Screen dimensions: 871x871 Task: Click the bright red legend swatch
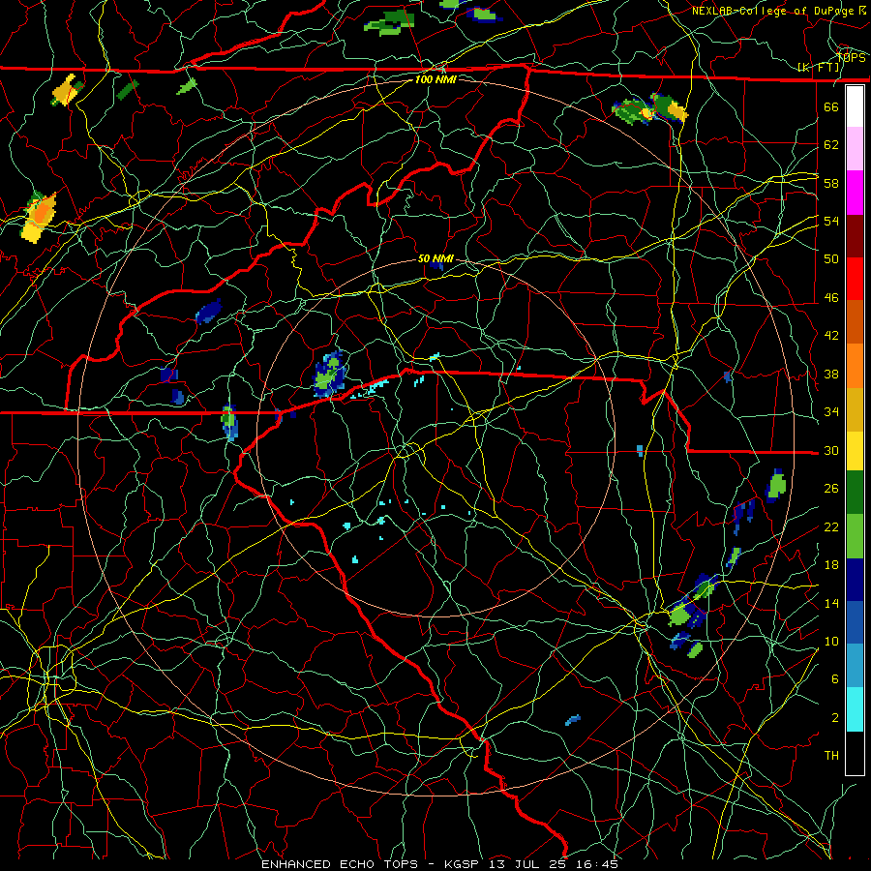[x=855, y=279]
